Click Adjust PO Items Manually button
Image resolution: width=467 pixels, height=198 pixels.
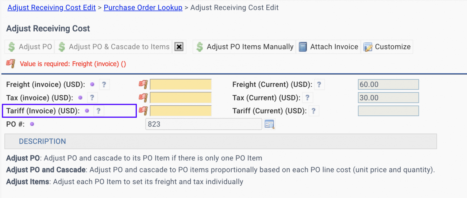[x=244, y=47]
